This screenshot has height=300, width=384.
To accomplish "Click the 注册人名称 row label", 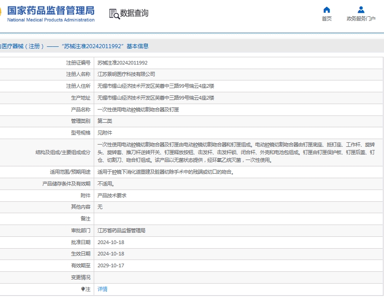I will click(78, 75).
